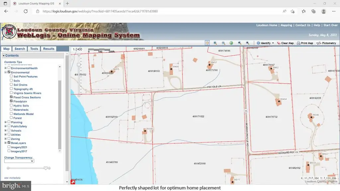Open browser tab actions menu icon
This screenshot has height=191, width=340.
coord(5,3)
